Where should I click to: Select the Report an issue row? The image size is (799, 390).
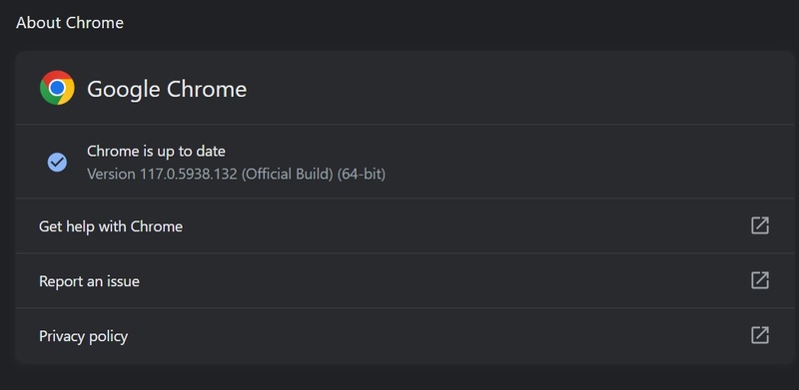(x=405, y=280)
